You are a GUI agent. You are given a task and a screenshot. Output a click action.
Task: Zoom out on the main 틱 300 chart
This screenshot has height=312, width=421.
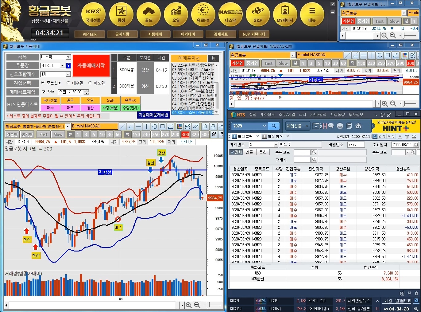click(x=197, y=305)
